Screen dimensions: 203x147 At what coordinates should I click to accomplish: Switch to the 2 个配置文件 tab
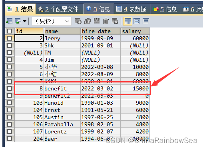pos(60,9)
